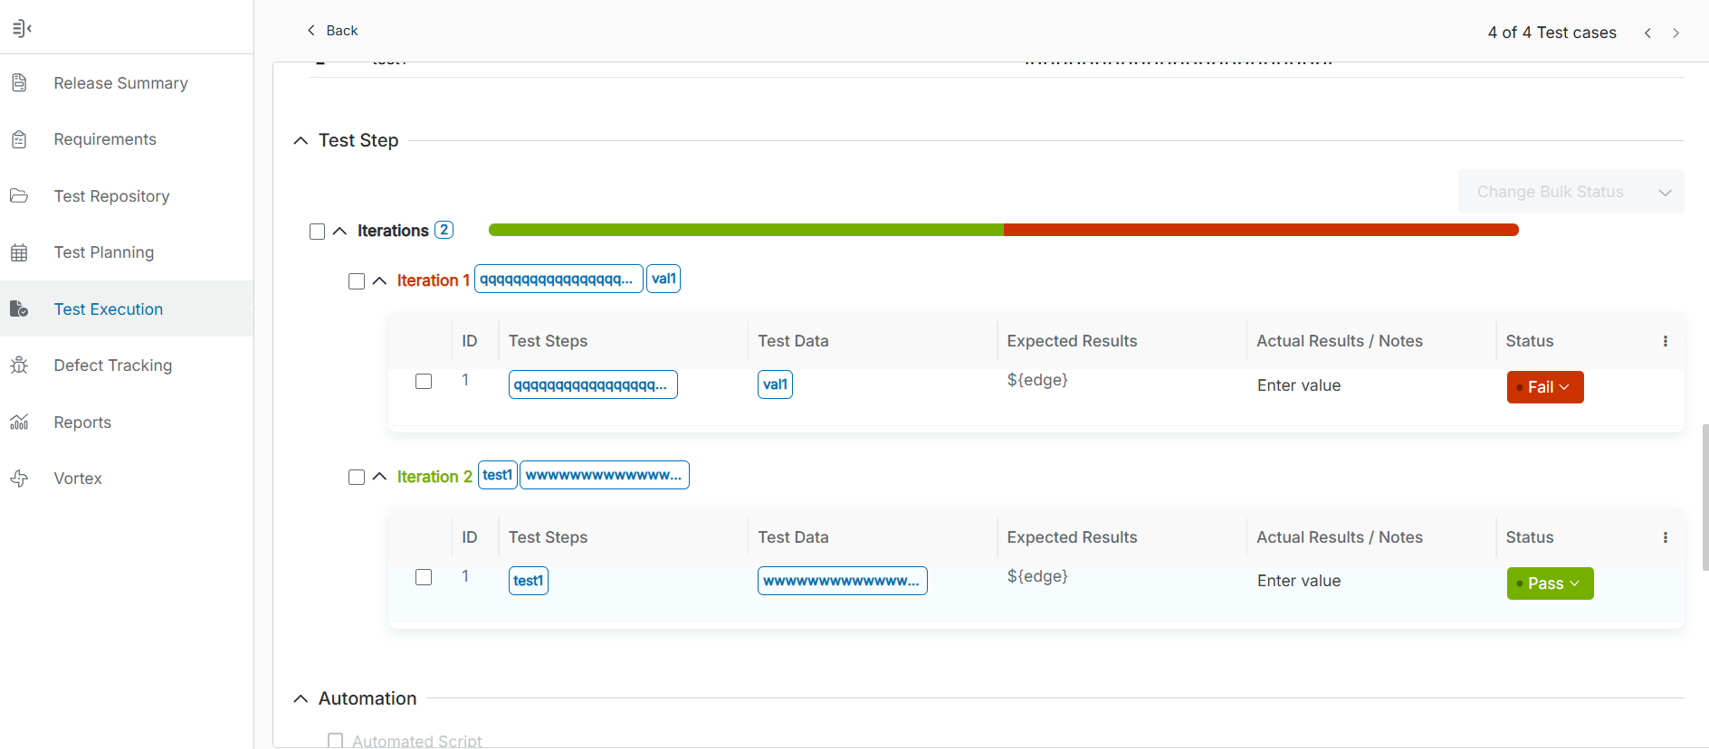Image resolution: width=1709 pixels, height=749 pixels.
Task: Click the Reports chart icon
Action: pyautogui.click(x=19, y=422)
